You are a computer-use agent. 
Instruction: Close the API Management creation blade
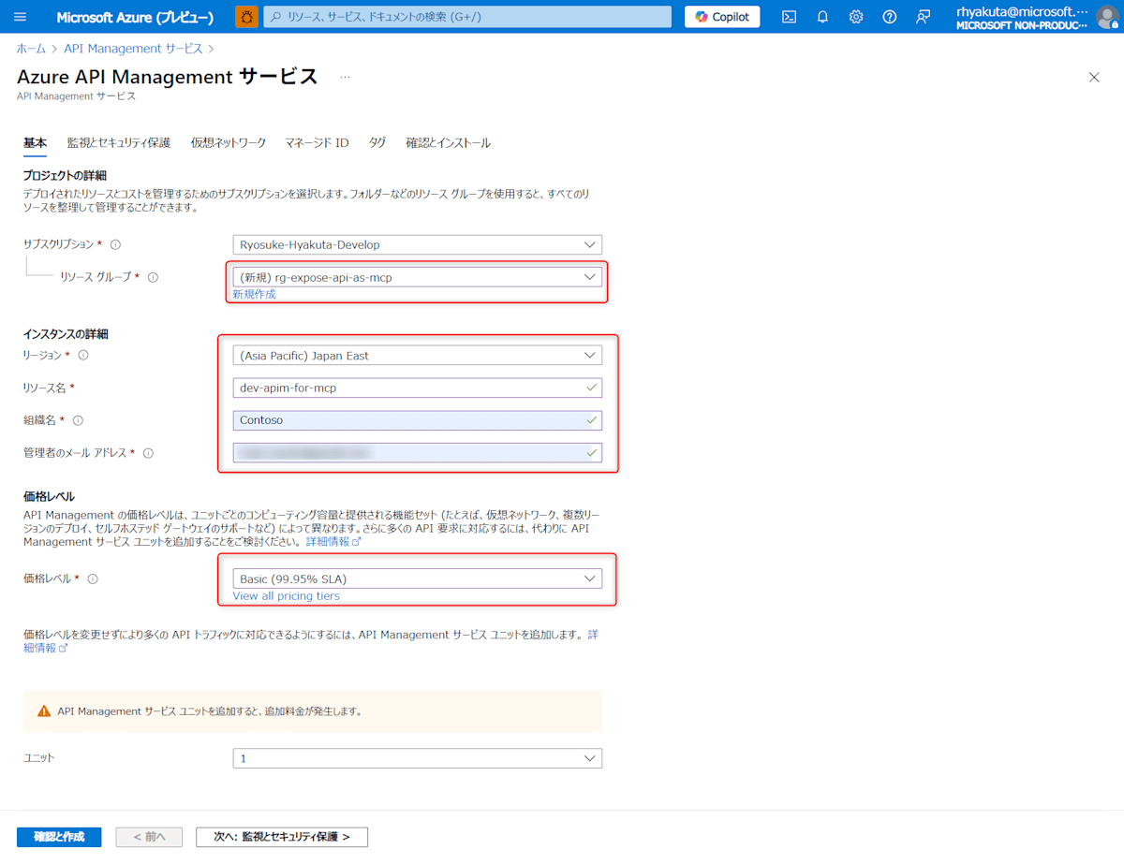click(1094, 78)
